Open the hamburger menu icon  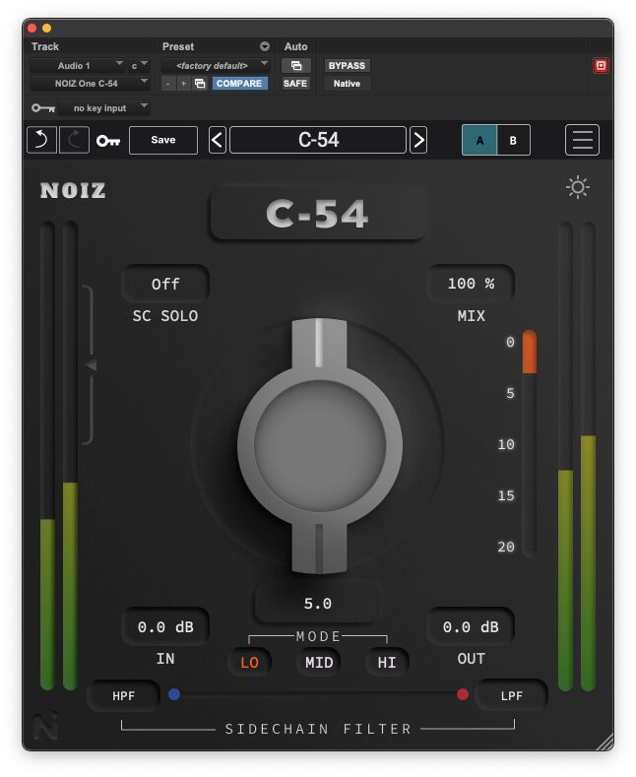(582, 140)
